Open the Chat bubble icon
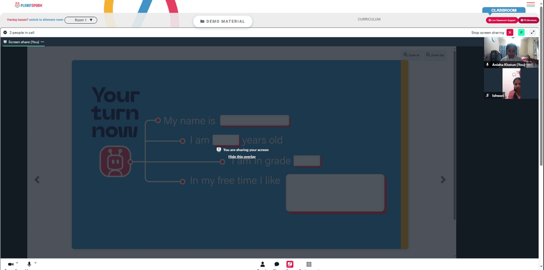 coord(277,264)
